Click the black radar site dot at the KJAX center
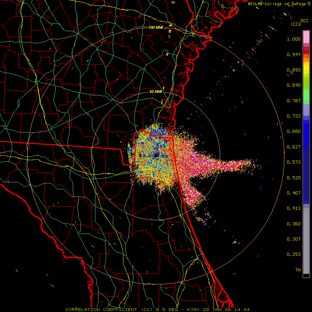The width and height of the screenshot is (312, 312). point(156,156)
